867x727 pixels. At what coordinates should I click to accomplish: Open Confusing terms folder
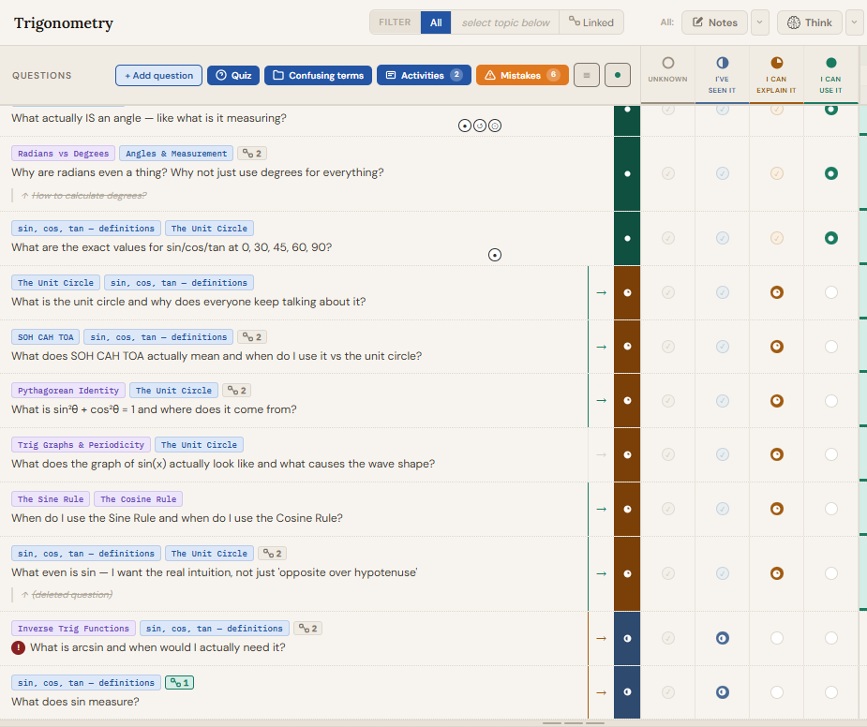[x=318, y=75]
